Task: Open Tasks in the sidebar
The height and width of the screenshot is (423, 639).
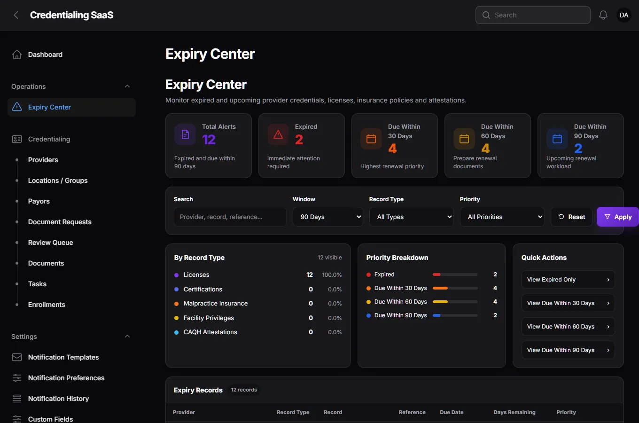Action: [37, 284]
